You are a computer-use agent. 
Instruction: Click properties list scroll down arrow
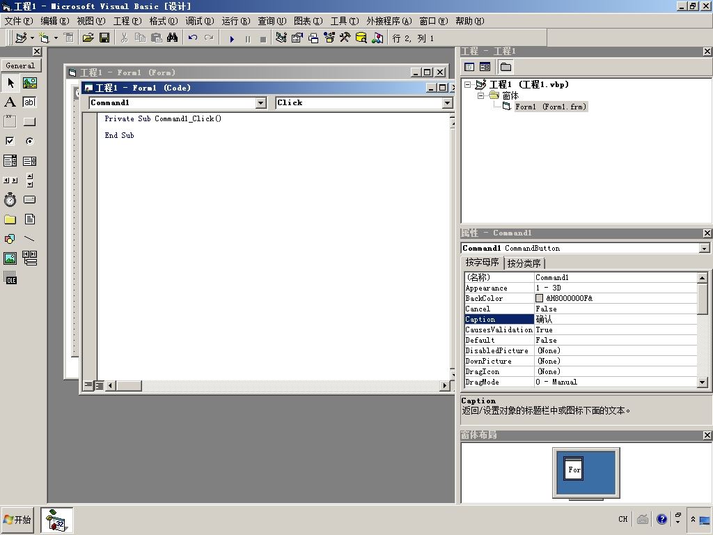703,382
